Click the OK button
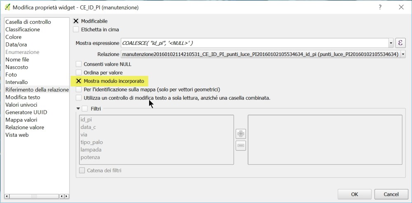This screenshot has width=412, height=203. pyautogui.click(x=354, y=194)
